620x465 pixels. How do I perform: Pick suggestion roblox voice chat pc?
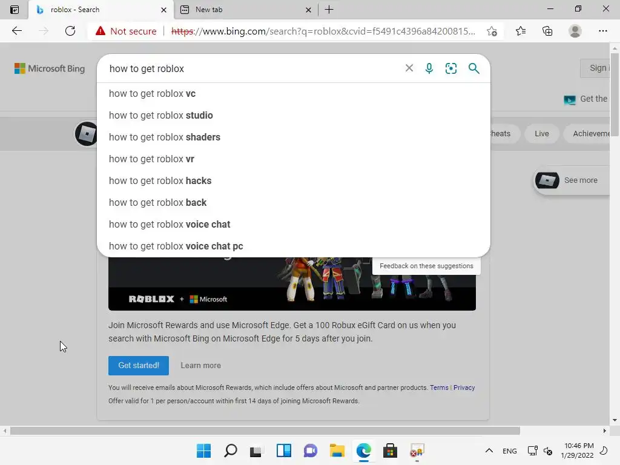coord(294,246)
